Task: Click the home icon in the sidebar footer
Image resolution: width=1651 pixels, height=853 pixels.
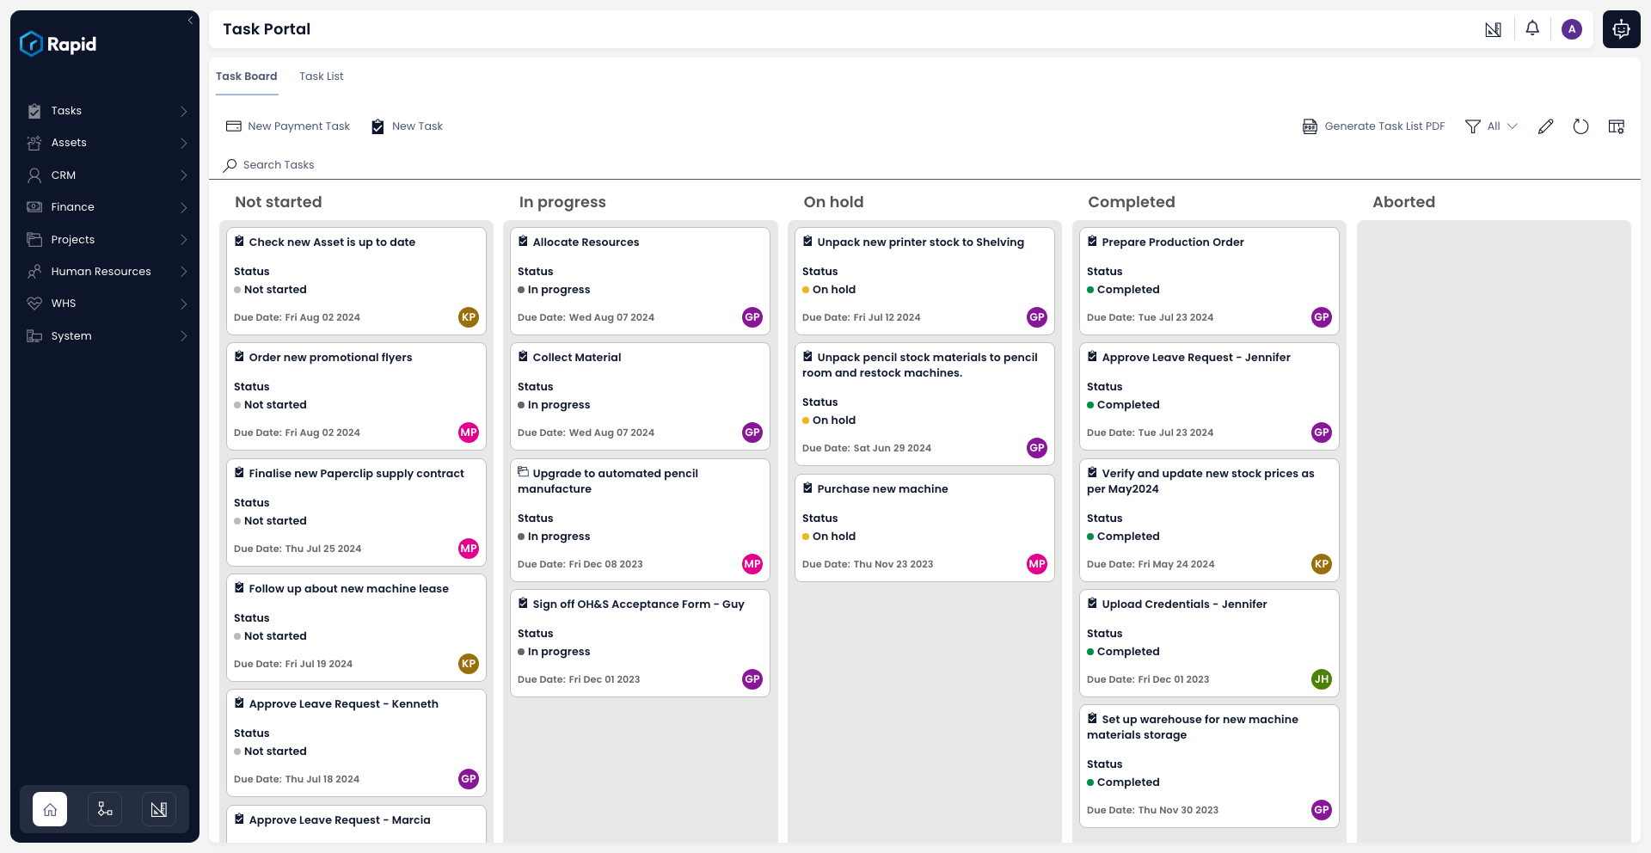Action: pos(49,809)
